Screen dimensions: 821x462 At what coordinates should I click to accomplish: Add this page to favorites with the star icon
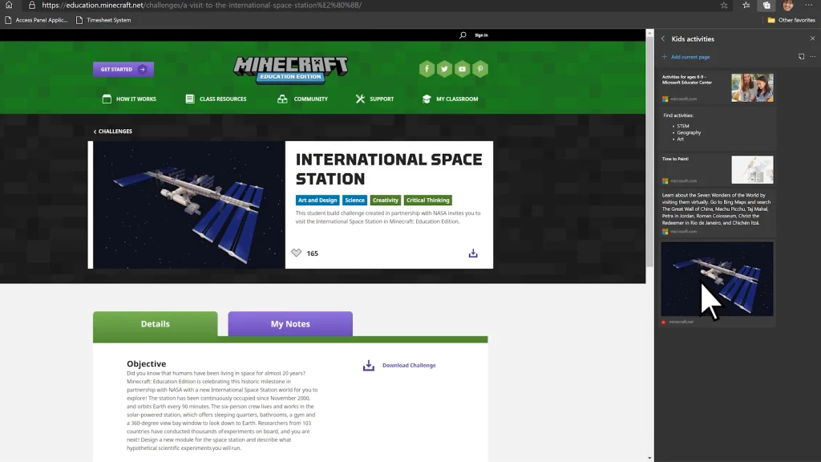click(x=724, y=6)
